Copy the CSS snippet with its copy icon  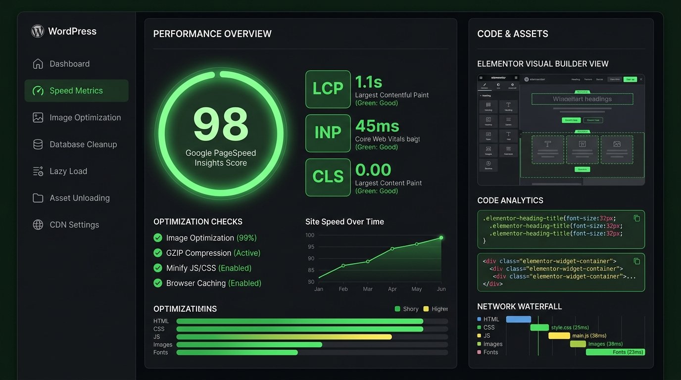click(x=637, y=218)
